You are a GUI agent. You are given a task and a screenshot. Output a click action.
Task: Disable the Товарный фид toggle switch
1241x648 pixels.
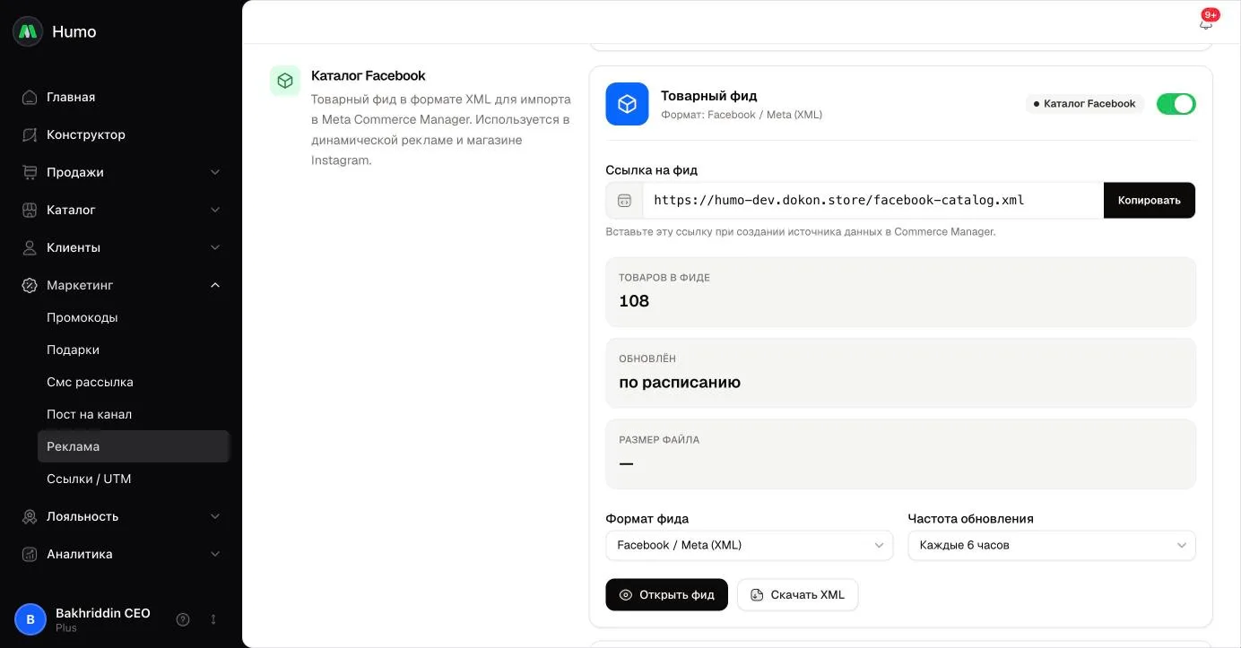tap(1176, 104)
